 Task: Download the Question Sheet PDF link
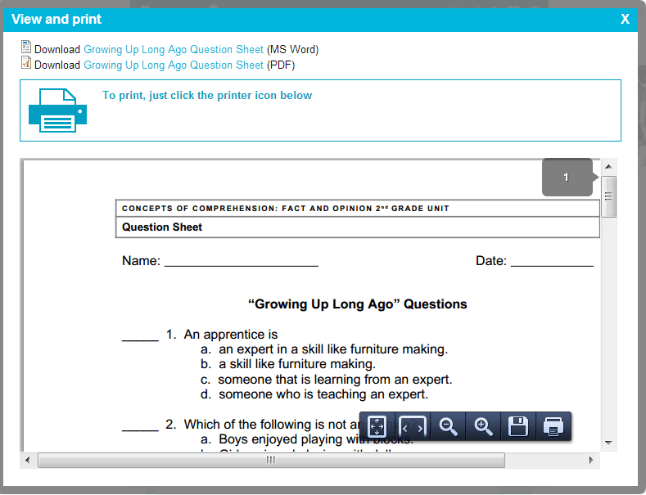click(x=174, y=65)
